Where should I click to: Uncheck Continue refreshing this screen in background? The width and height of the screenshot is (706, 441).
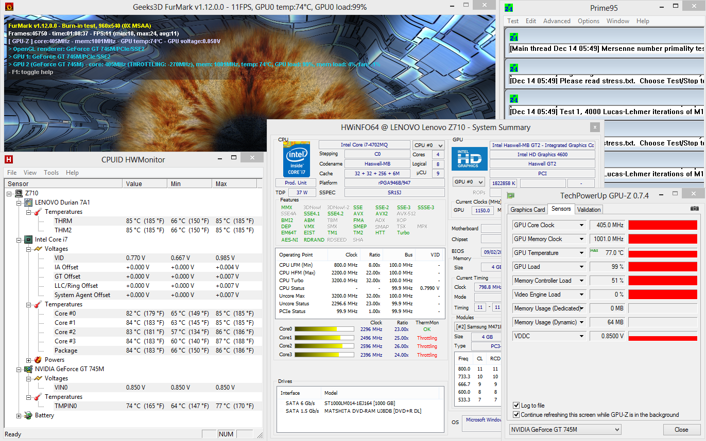pyautogui.click(x=516, y=415)
